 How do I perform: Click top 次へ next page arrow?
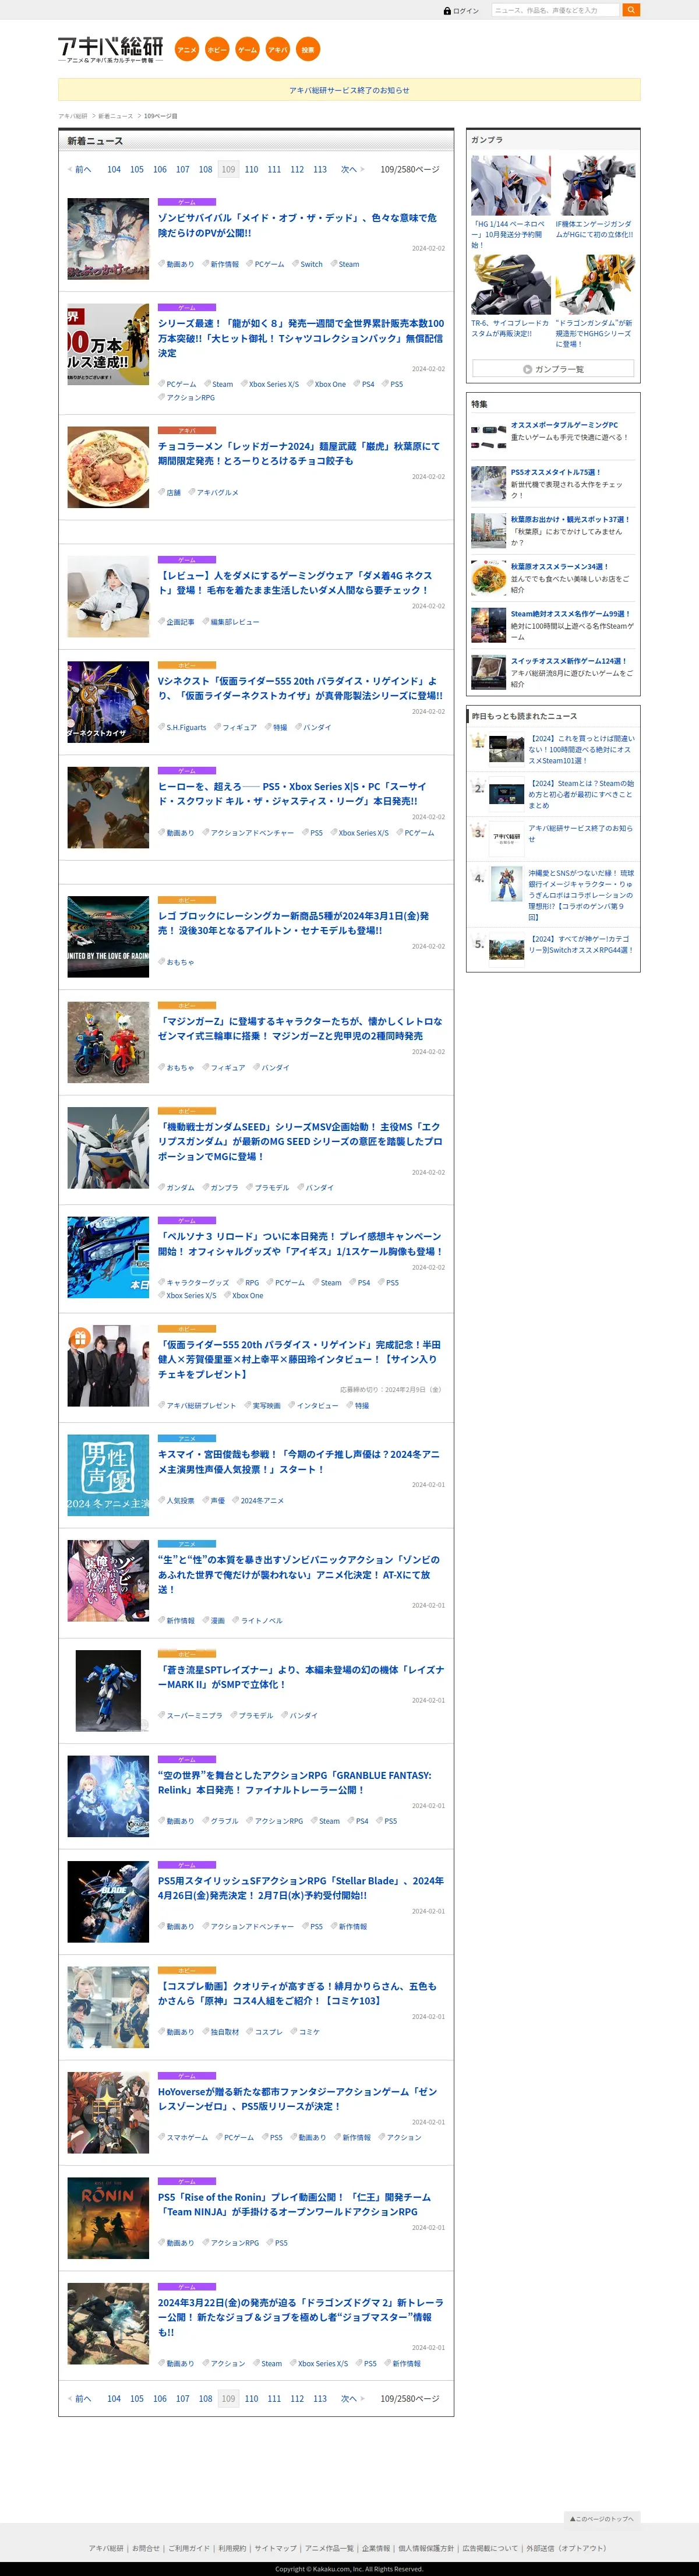coord(352,169)
